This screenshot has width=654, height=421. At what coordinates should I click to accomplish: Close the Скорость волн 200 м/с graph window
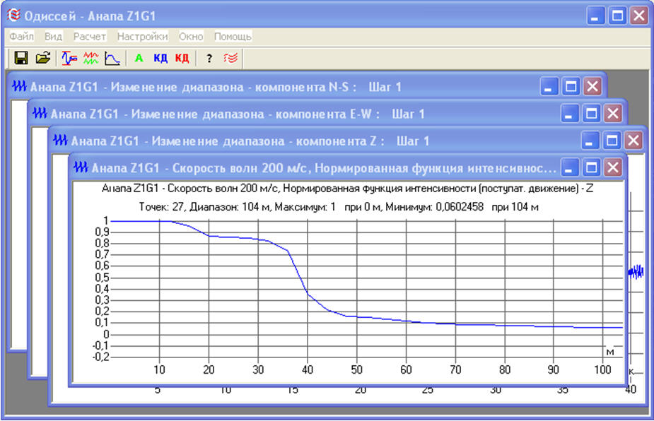(x=612, y=167)
